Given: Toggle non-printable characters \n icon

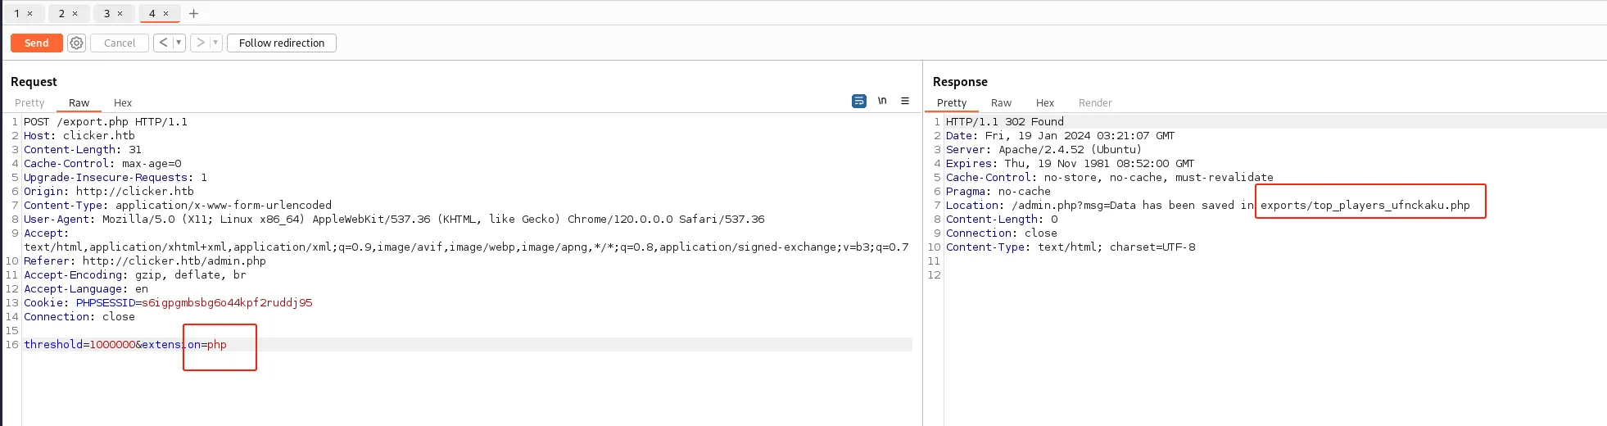Looking at the screenshot, I should [882, 101].
